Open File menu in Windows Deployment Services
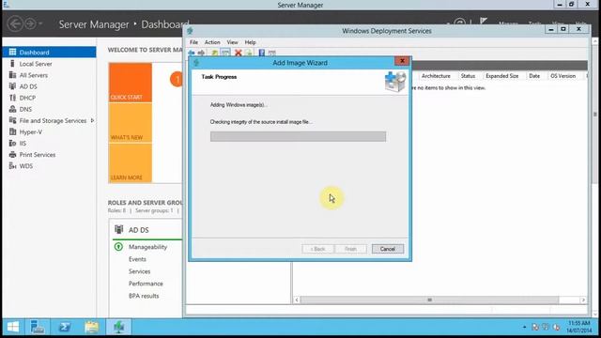 click(194, 42)
